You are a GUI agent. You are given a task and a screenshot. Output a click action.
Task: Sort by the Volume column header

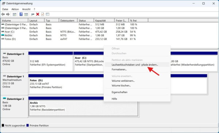pos(14,20)
